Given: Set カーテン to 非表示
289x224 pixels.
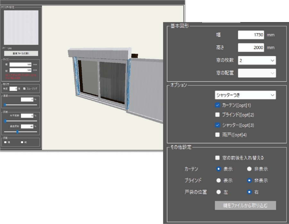Looking at the screenshot, I should (249, 169).
